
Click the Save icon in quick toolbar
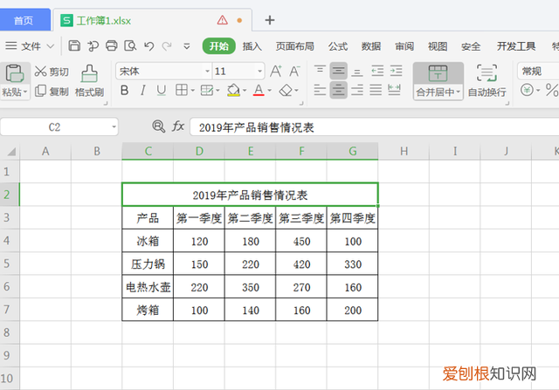74,45
